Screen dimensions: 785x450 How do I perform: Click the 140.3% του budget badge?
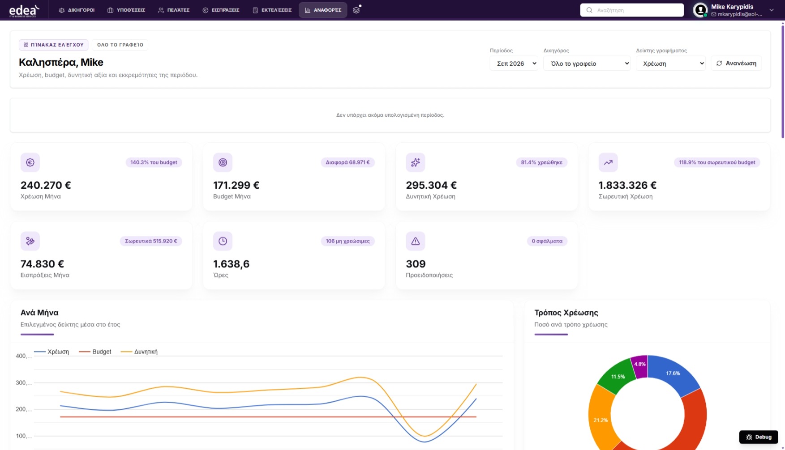tap(154, 162)
